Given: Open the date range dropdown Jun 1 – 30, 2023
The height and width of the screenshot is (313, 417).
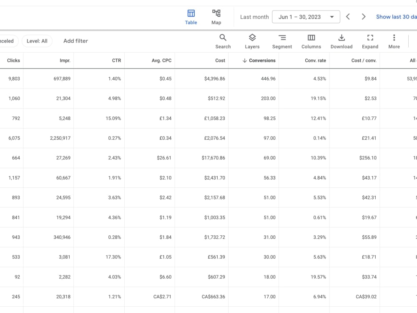Looking at the screenshot, I should pos(306,17).
